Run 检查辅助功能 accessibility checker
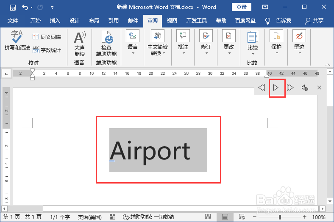The width and height of the screenshot is (334, 222). [106, 44]
